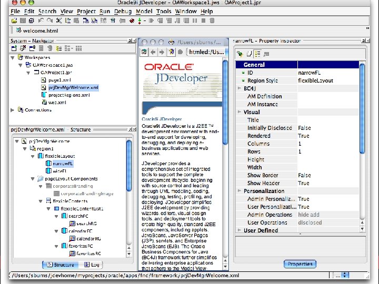Viewport: 379px width, 284px height.
Task: Click the Open file toolbar icon
Action: click(x=14, y=21)
